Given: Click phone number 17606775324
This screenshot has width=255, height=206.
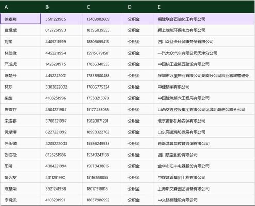Looking at the screenshot, I should point(103,87).
